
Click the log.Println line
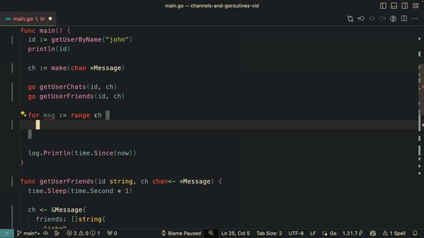[x=82, y=153]
